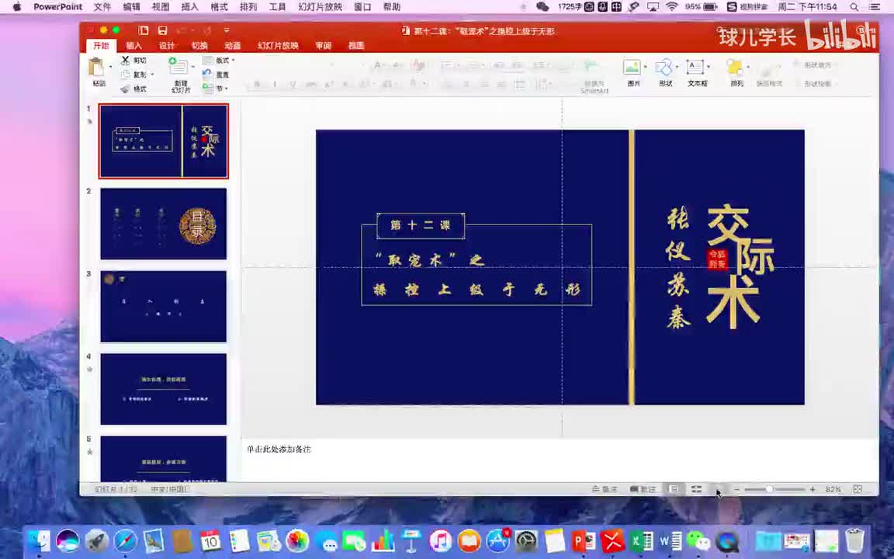This screenshot has height=559, width=894.
Task: Click the Cut (剪切) scissors icon
Action: (x=126, y=60)
